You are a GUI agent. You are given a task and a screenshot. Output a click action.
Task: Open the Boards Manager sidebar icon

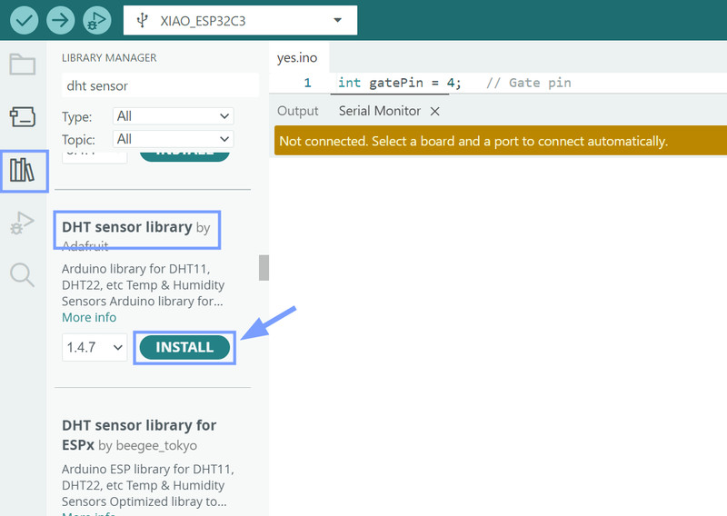[x=23, y=117]
